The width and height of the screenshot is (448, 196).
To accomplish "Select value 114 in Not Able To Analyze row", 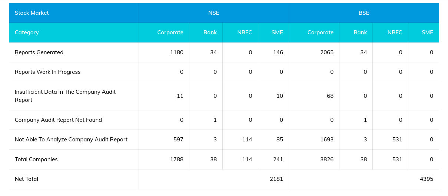I will (x=247, y=140).
